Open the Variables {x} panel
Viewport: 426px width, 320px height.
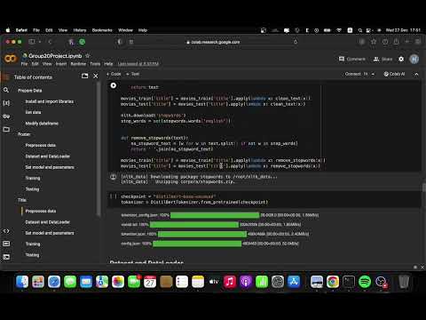6,103
